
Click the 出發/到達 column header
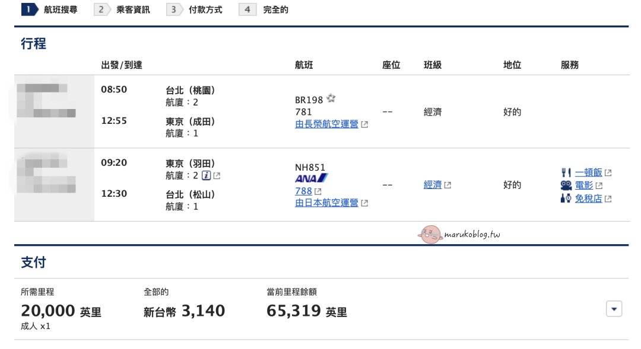pos(122,65)
